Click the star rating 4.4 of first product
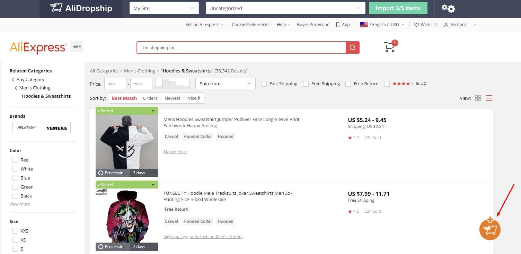The height and width of the screenshot is (254, 521). [353, 138]
